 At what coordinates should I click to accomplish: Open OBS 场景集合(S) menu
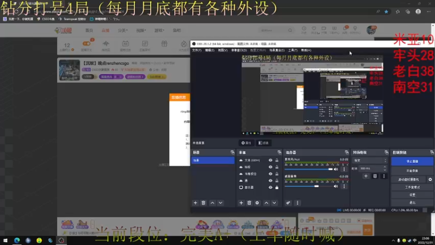pos(277,50)
